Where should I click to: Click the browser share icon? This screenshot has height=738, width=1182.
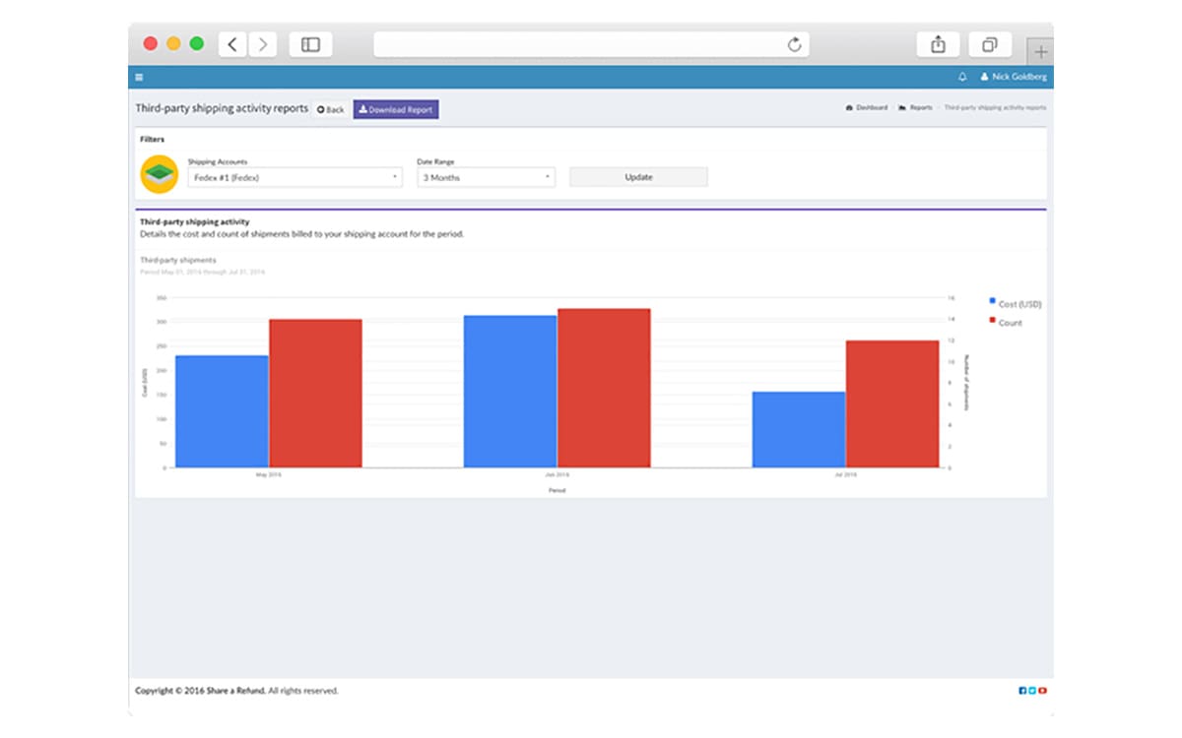938,44
